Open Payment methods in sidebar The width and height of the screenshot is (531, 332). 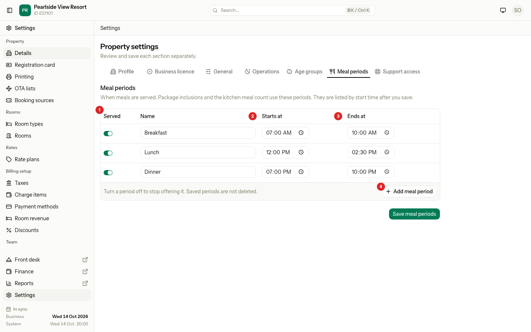47,207
